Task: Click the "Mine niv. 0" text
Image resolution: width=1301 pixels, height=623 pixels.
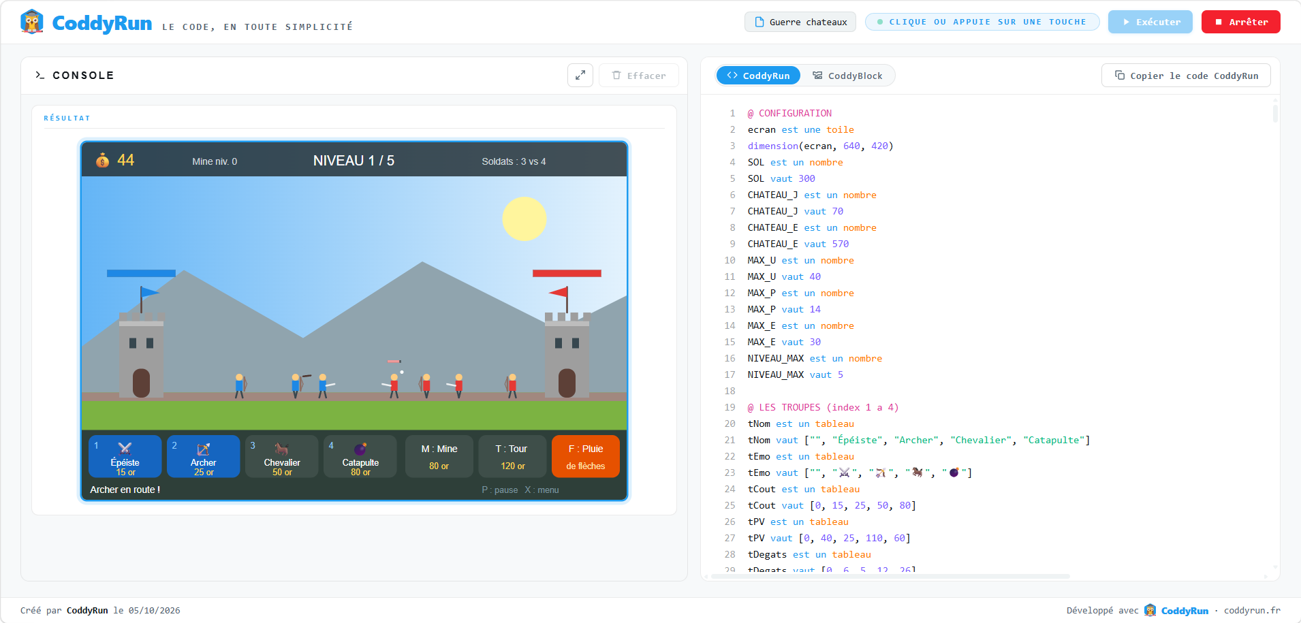Action: coord(215,161)
